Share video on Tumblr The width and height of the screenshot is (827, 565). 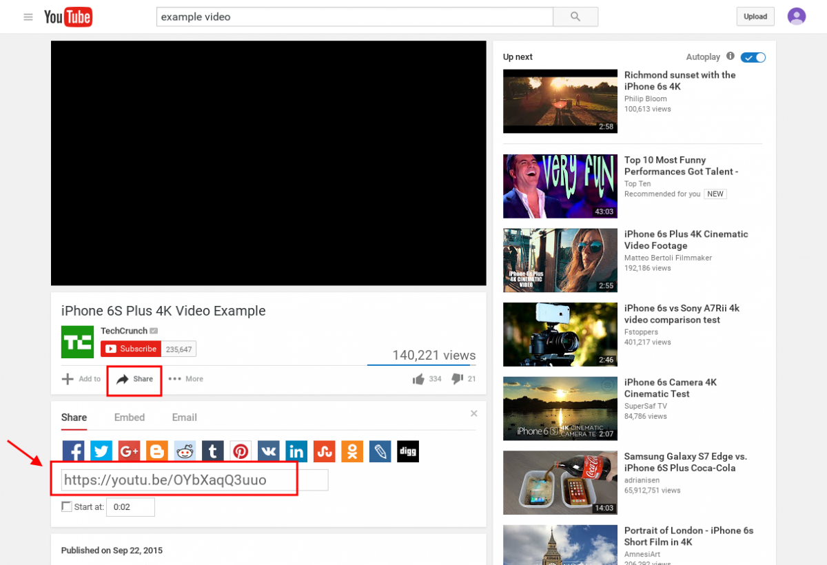click(x=213, y=451)
